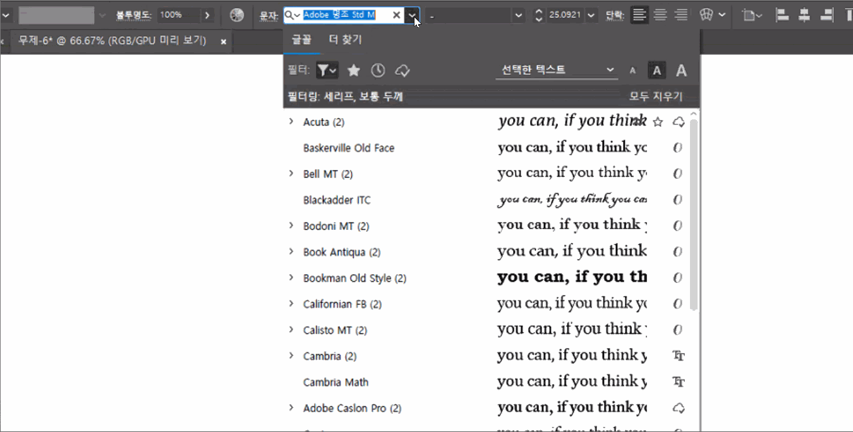Favorite the Acuta font with star
The height and width of the screenshot is (432, 853).
click(x=658, y=122)
